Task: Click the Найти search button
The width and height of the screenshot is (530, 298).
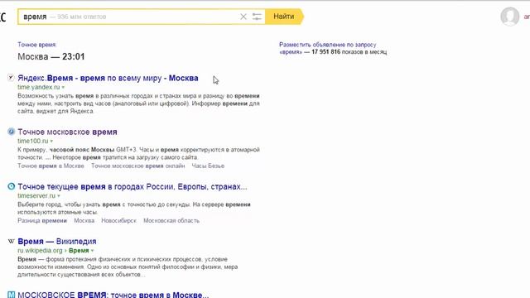Action: pos(284,17)
